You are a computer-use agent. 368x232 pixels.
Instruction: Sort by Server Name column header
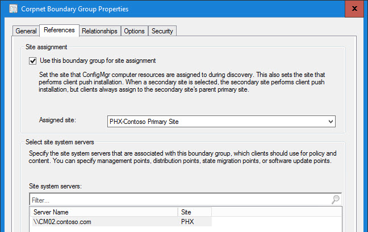[x=102, y=211]
